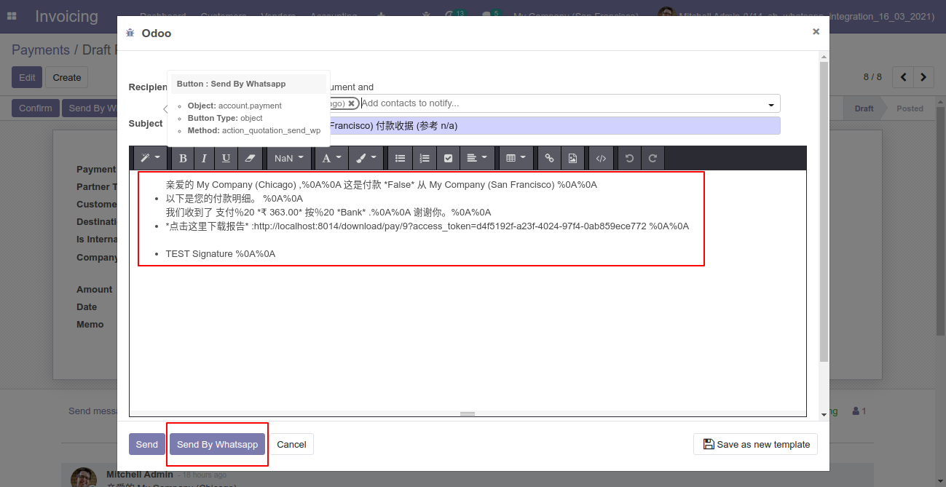The width and height of the screenshot is (946, 487).
Task: Click the Subject text field
Action: (554, 125)
